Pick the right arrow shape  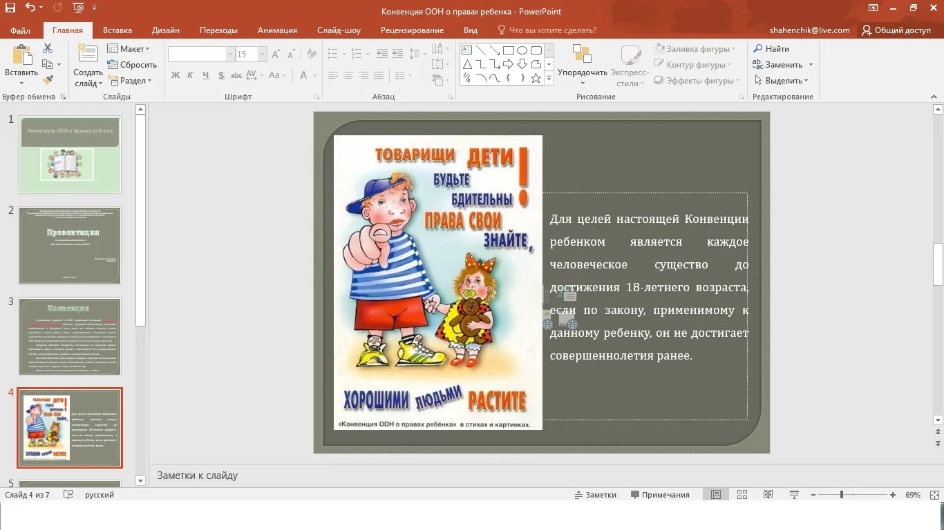click(x=508, y=64)
